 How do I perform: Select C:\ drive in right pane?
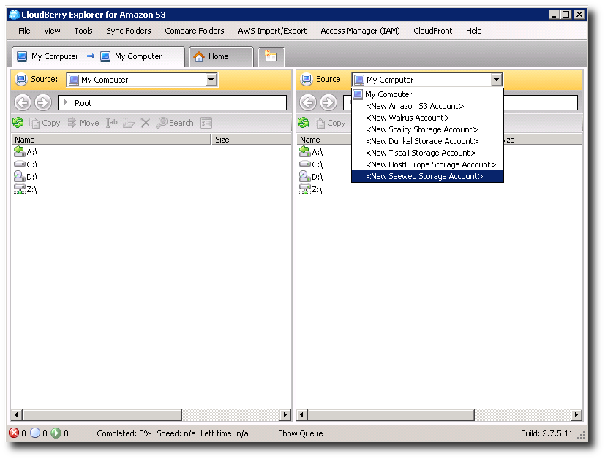(x=311, y=164)
